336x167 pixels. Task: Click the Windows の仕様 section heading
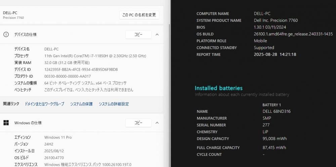(x=28, y=123)
